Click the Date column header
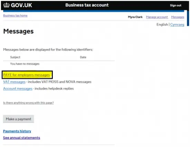Image resolution: width=190 pixels, height=147 pixels. pyautogui.click(x=83, y=57)
